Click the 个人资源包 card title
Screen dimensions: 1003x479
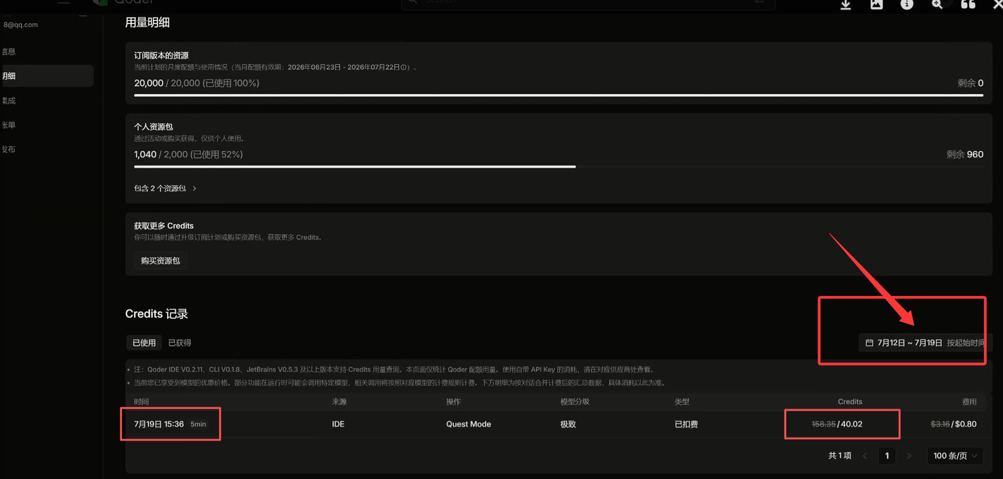(x=153, y=127)
